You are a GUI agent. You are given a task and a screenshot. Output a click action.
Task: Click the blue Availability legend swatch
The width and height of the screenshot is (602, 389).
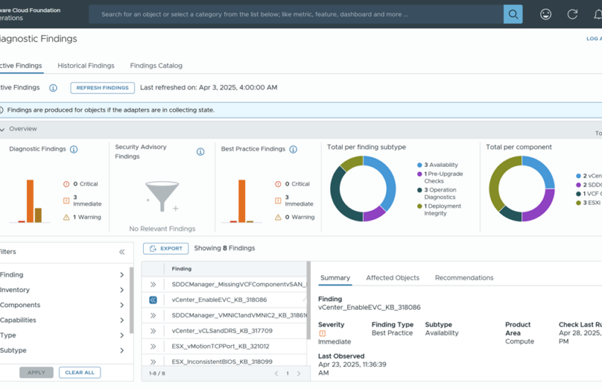coord(419,166)
